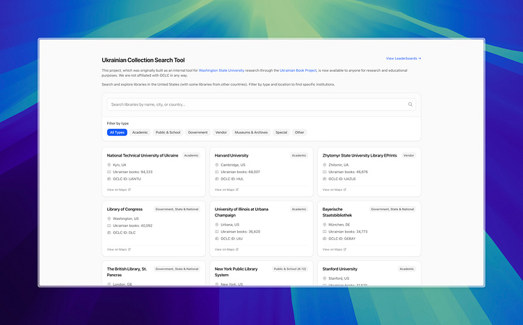The image size is (523, 325).
Task: Click the OCLC ID icon beside UIU
Action: 217,238
